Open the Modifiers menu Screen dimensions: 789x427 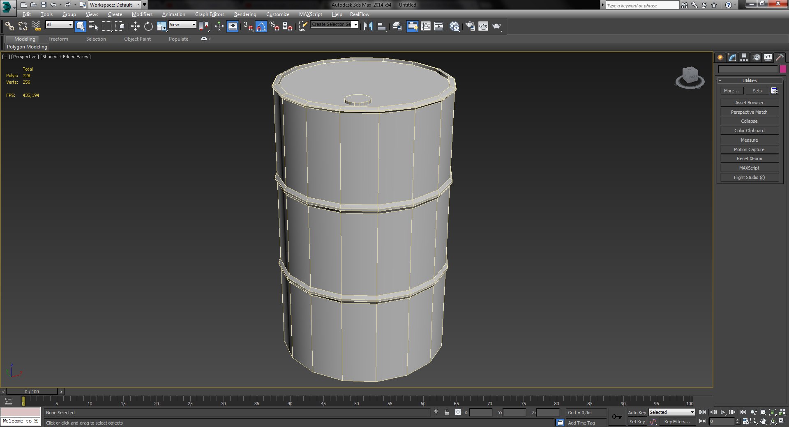[142, 14]
